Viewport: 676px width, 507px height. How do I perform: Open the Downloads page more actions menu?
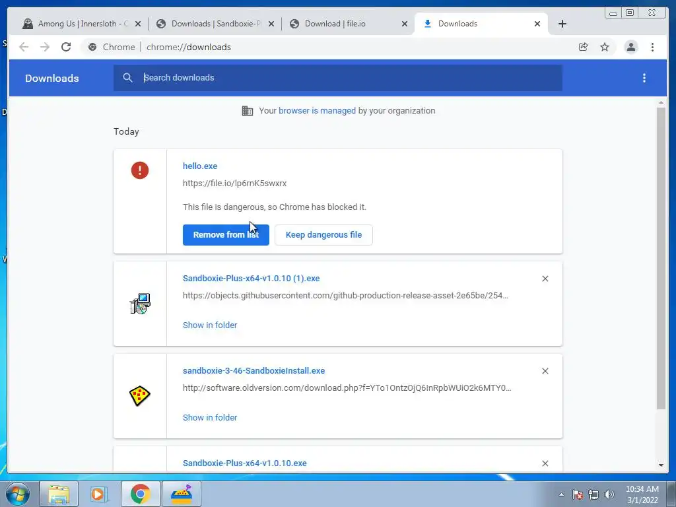644,78
